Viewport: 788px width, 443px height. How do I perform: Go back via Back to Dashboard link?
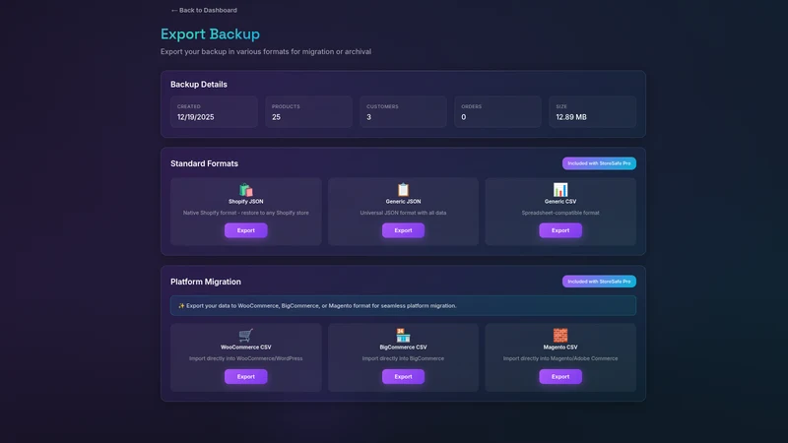point(204,10)
